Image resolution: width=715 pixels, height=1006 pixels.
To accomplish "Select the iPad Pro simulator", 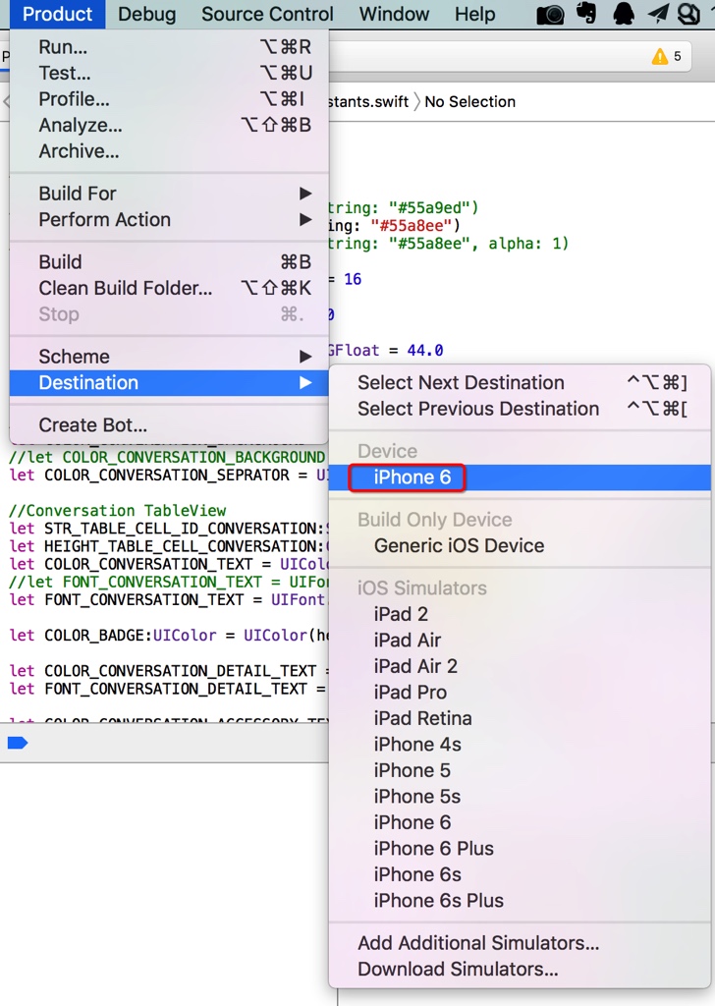I will tap(410, 693).
